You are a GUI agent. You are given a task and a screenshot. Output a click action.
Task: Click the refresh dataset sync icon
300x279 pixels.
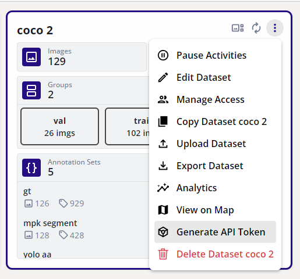coord(256,28)
